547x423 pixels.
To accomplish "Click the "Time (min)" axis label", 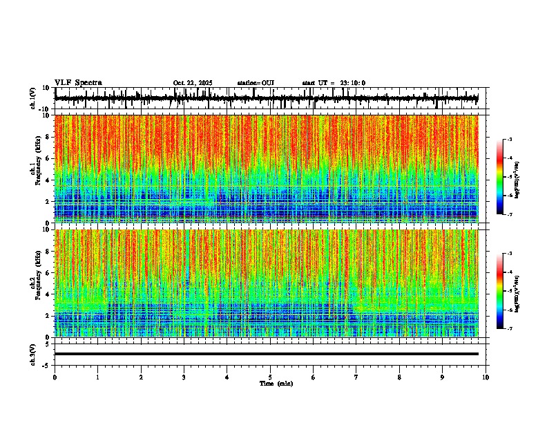I will [x=276, y=384].
